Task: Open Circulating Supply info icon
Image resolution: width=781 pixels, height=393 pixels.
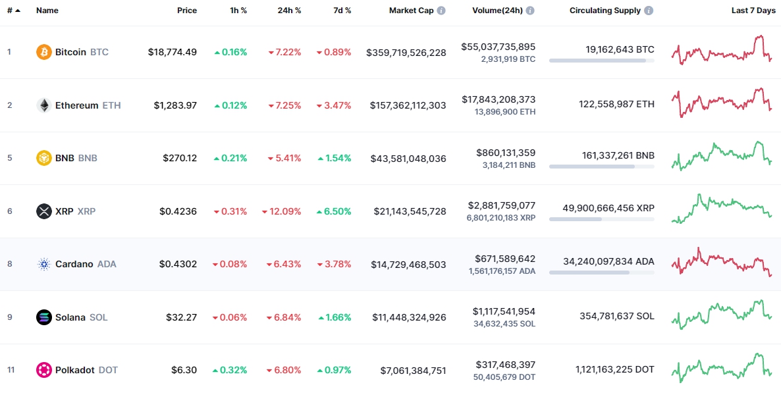Action: click(x=649, y=11)
